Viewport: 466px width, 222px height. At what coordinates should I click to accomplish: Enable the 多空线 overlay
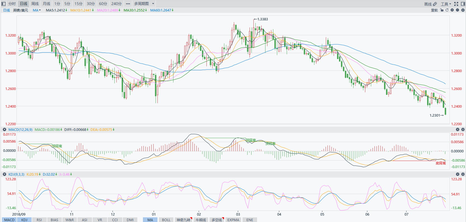pos(217,220)
